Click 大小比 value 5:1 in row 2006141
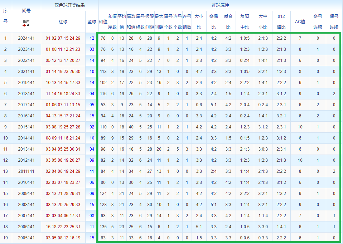 [x=199, y=226]
